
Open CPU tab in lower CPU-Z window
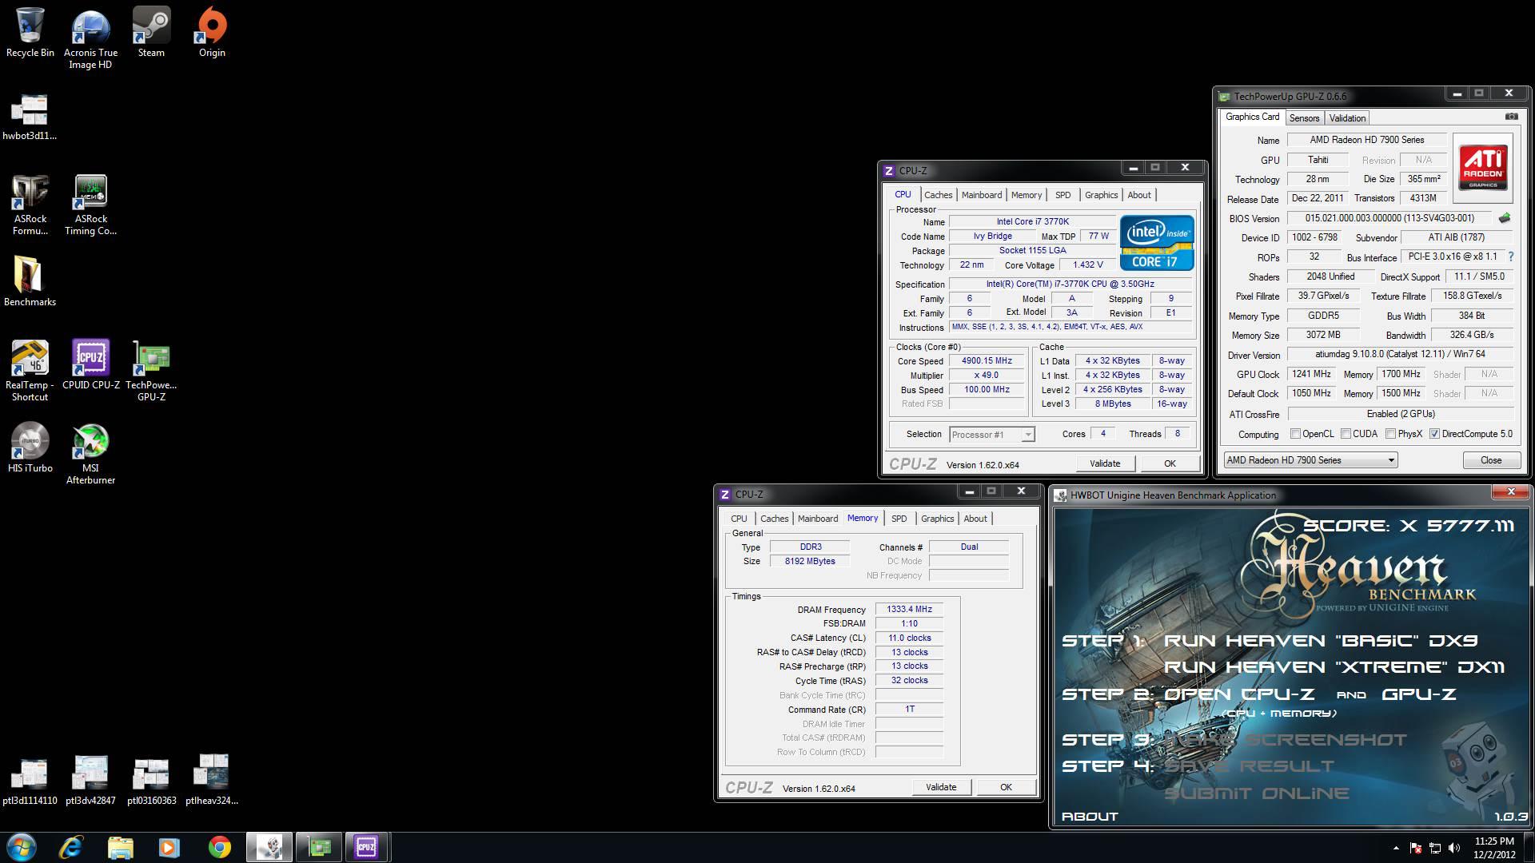click(x=739, y=519)
